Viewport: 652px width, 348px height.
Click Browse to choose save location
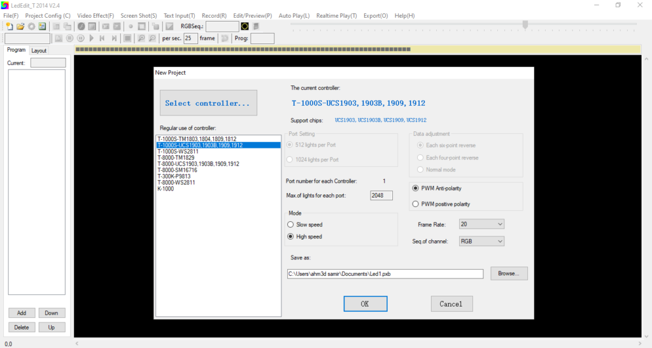(x=509, y=273)
